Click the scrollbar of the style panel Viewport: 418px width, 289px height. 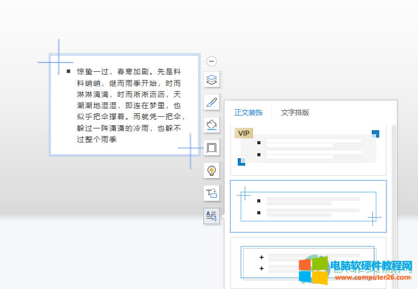coord(393,175)
